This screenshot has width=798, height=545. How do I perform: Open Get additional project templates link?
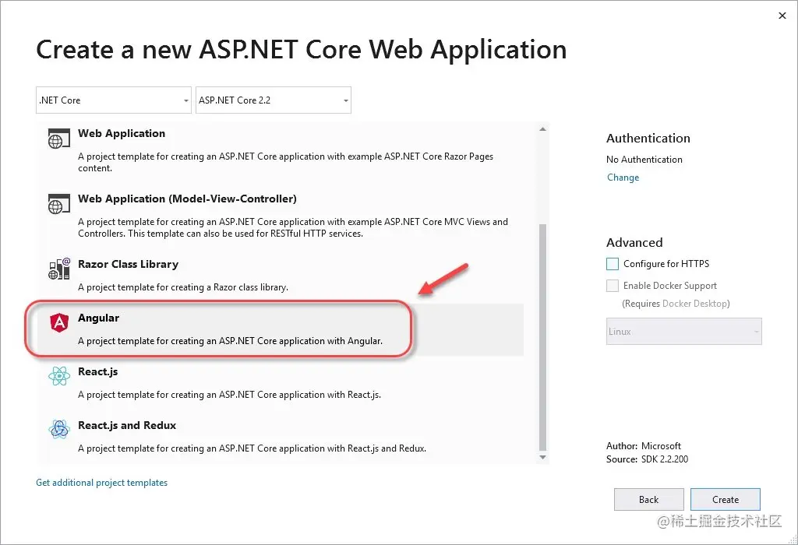coord(102,483)
